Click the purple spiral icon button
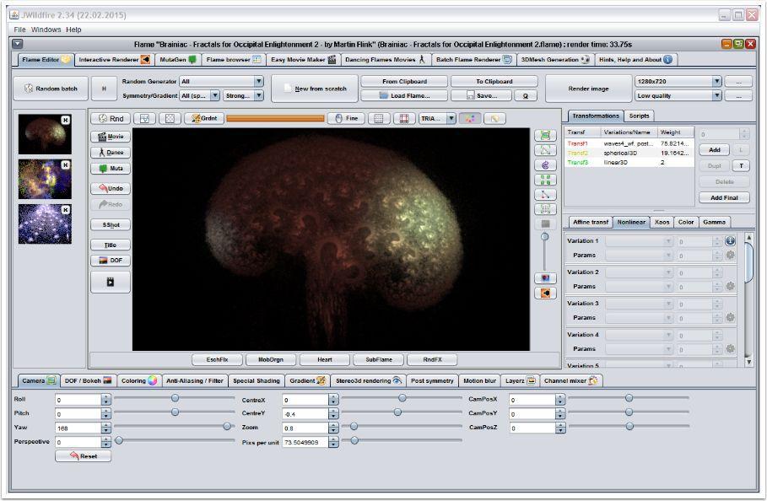 coord(545,165)
